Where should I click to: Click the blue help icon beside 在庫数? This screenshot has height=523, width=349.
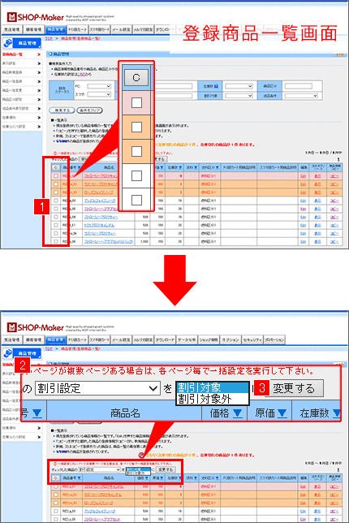216,86
